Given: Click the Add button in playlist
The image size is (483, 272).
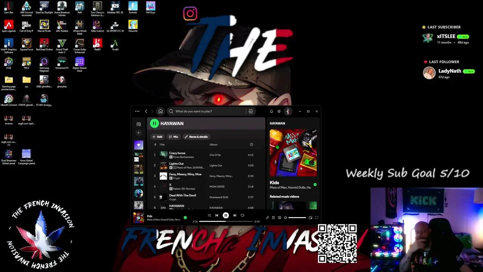Looking at the screenshot, I should coord(157,137).
